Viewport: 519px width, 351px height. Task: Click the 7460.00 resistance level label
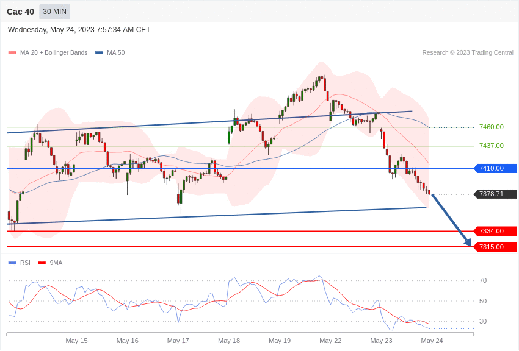491,127
